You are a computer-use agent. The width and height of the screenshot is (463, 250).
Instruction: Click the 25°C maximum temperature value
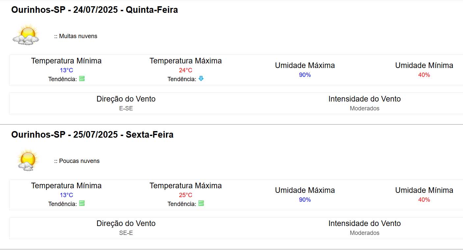(x=185, y=195)
